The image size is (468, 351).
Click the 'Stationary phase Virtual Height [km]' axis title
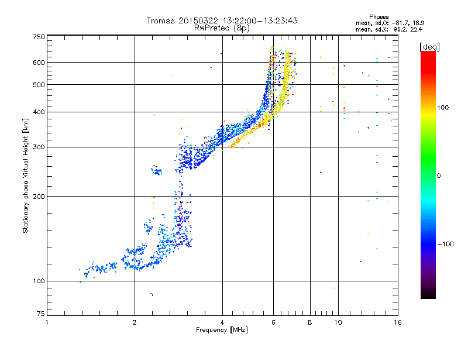click(x=26, y=175)
